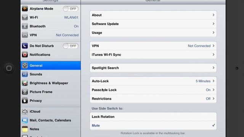Image resolution: width=244 pixels, height=137 pixels.
Task: Open the Restrictions row
Action: [x=153, y=99]
